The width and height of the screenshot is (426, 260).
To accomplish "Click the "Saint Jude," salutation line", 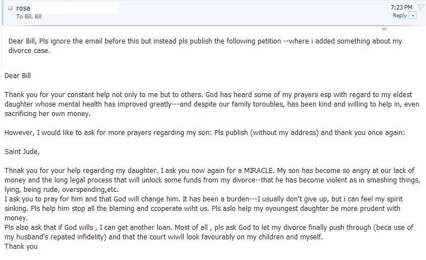I will point(22,151).
